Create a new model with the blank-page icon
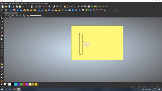162x91 pixels. coord(3,7)
